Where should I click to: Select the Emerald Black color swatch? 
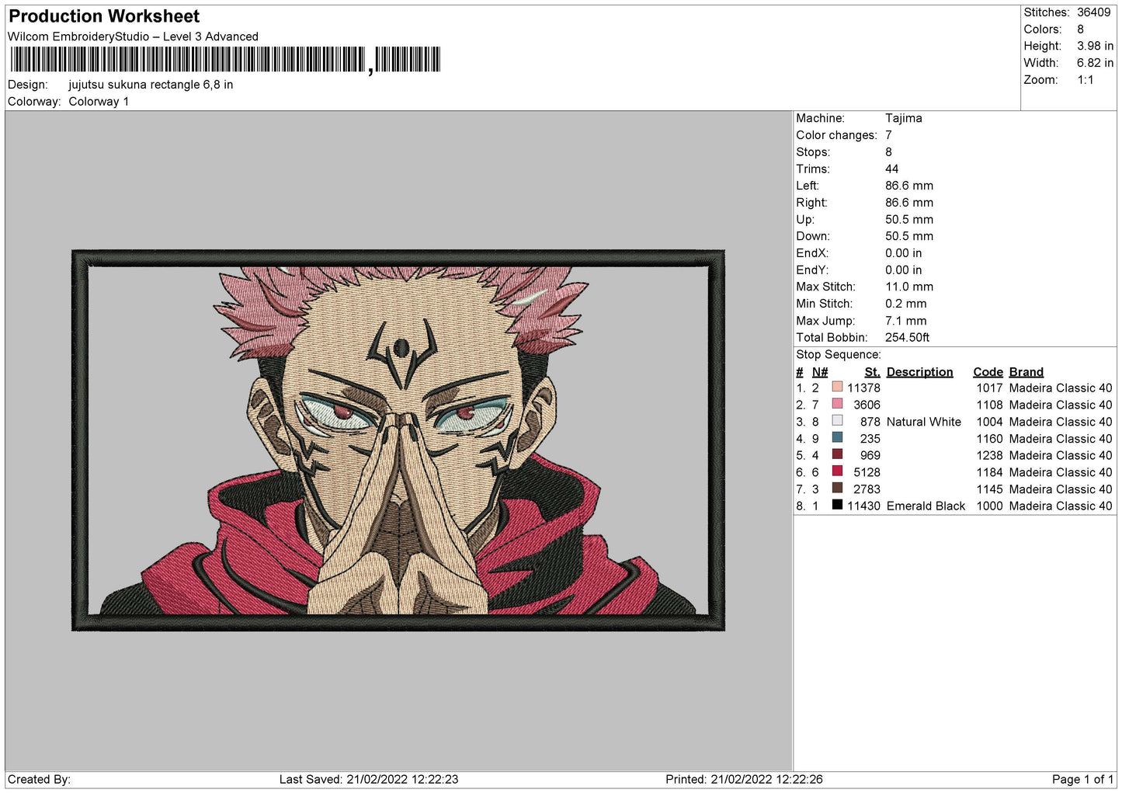point(837,505)
